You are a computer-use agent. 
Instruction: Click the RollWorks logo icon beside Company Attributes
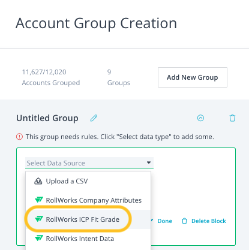(x=39, y=200)
